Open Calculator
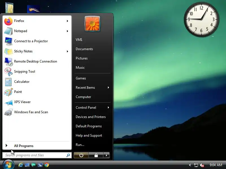226x169 pixels. [37, 82]
